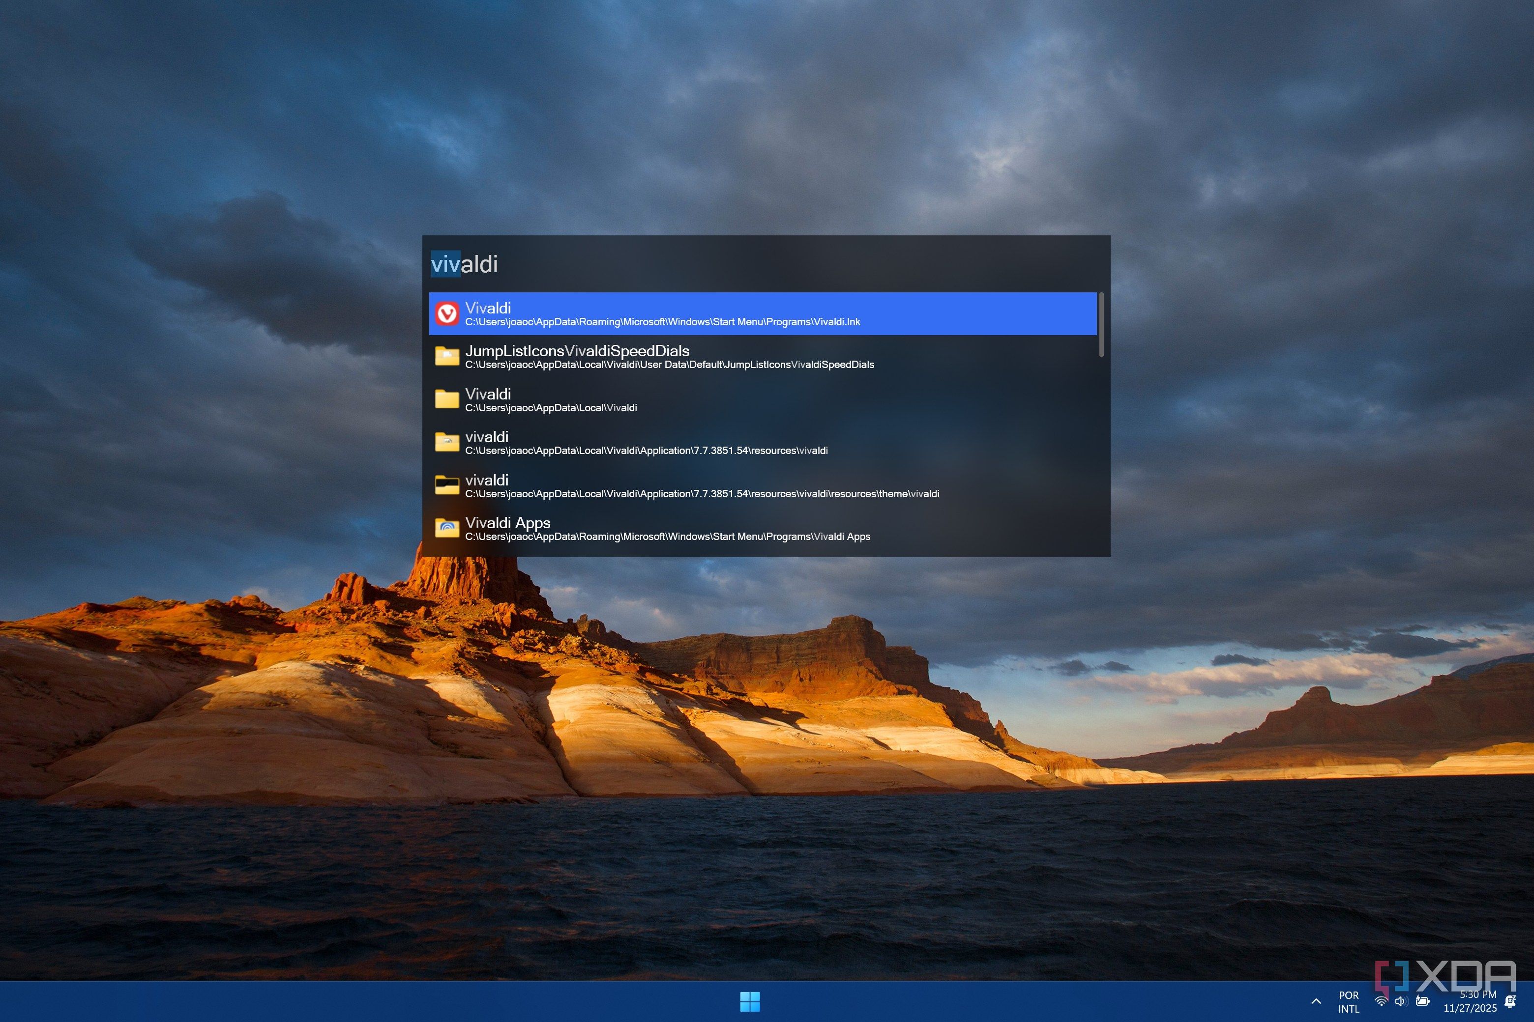1534x1022 pixels.
Task: Select vivaldi title above resources\theme\vivaldi path
Action: [487, 480]
